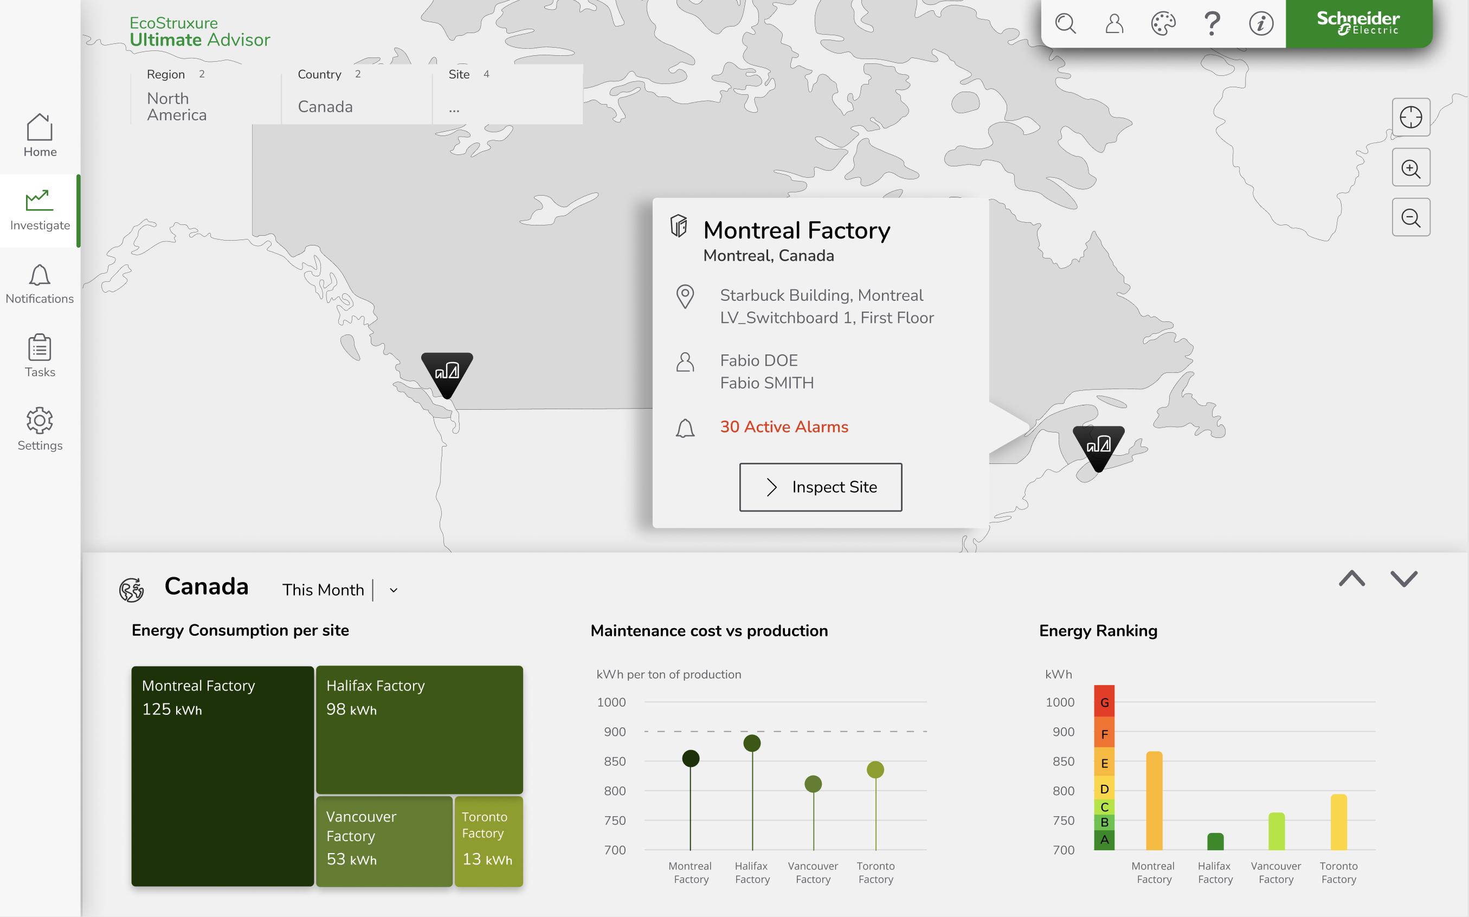The width and height of the screenshot is (1469, 917).
Task: Recenter map with crosshair locate button
Action: click(x=1411, y=117)
